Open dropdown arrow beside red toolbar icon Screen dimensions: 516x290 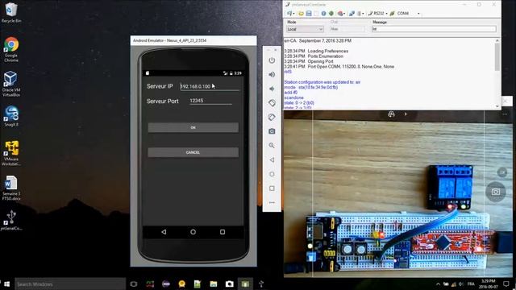tap(344, 14)
